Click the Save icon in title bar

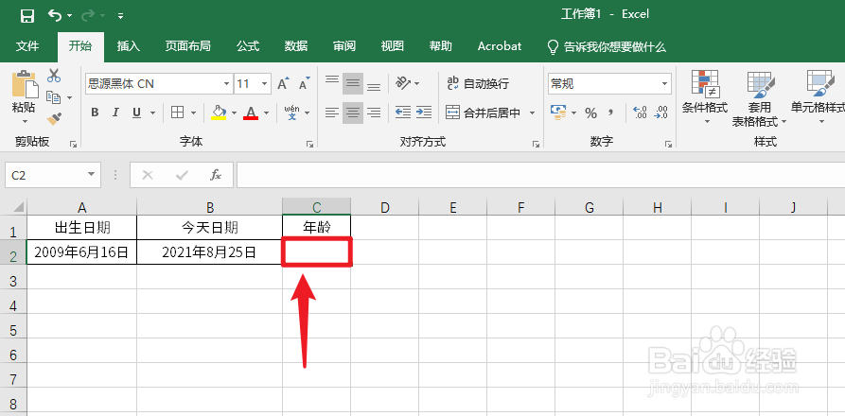point(27,16)
